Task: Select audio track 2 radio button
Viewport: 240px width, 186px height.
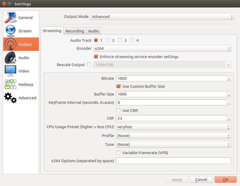Action: pos(108,40)
